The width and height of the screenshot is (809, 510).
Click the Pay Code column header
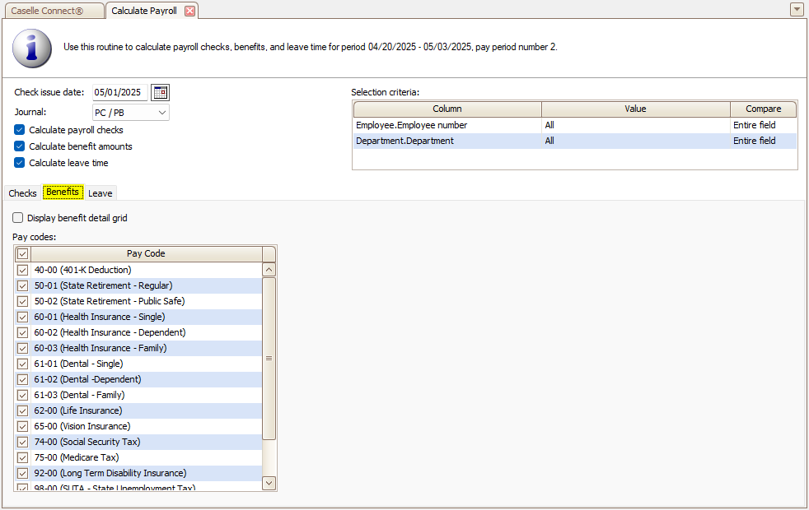[146, 253]
